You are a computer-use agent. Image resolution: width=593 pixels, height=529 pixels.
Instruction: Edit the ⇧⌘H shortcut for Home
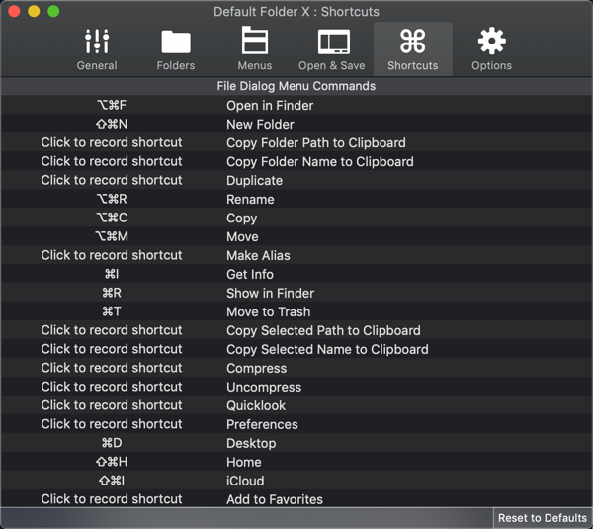(x=112, y=462)
